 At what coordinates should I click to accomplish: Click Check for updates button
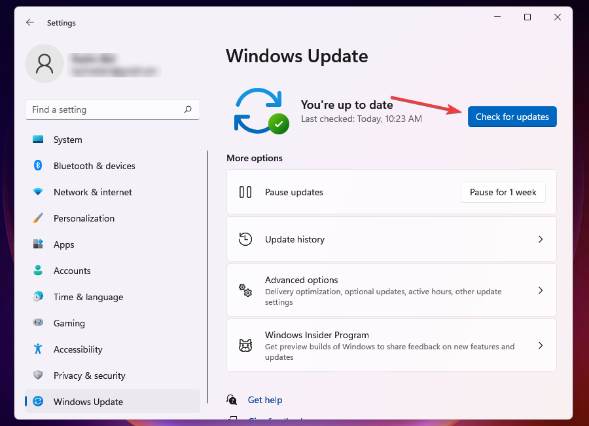pos(512,117)
